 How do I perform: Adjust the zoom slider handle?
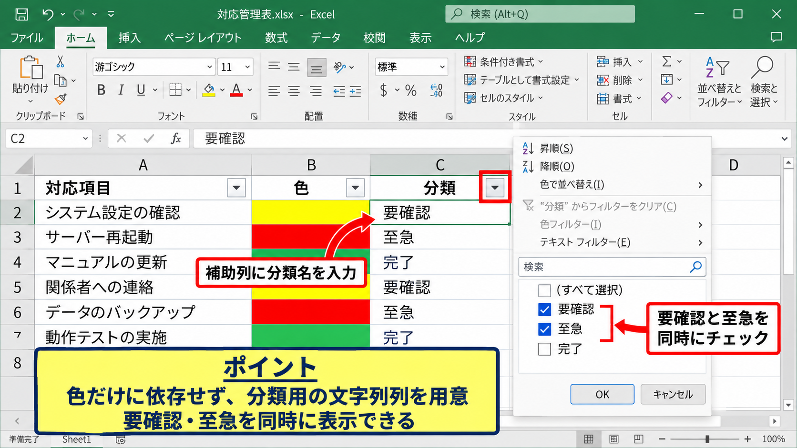pyautogui.click(x=707, y=439)
